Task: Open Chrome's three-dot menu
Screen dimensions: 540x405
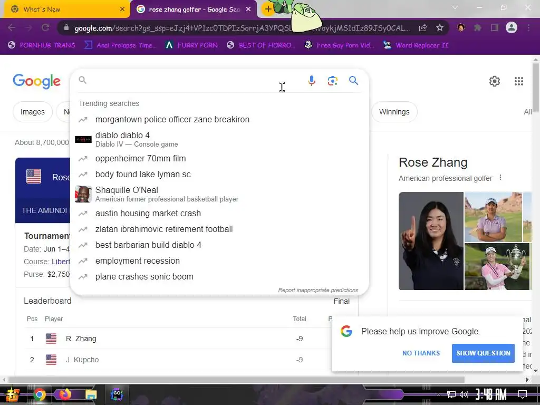Action: pyautogui.click(x=528, y=27)
